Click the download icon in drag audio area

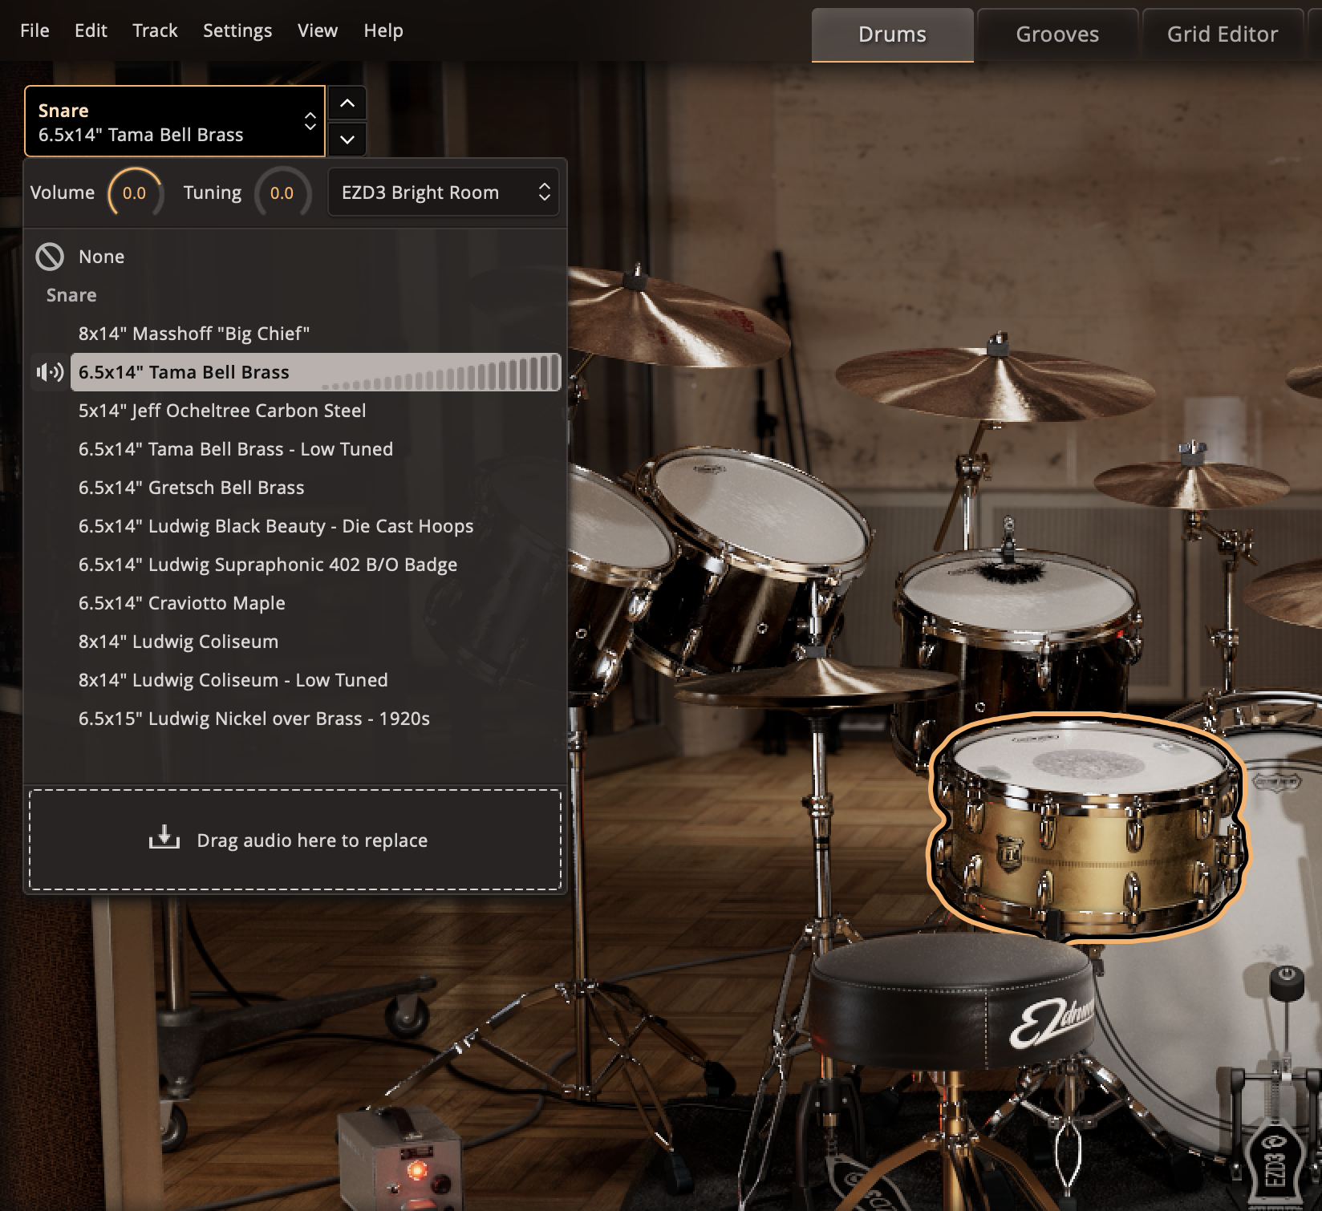(164, 836)
